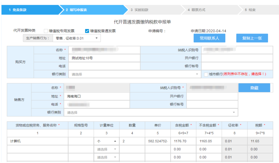Click the buyer 纳税人识别号 field
Screen dimensions: 279x163
point(237,50)
